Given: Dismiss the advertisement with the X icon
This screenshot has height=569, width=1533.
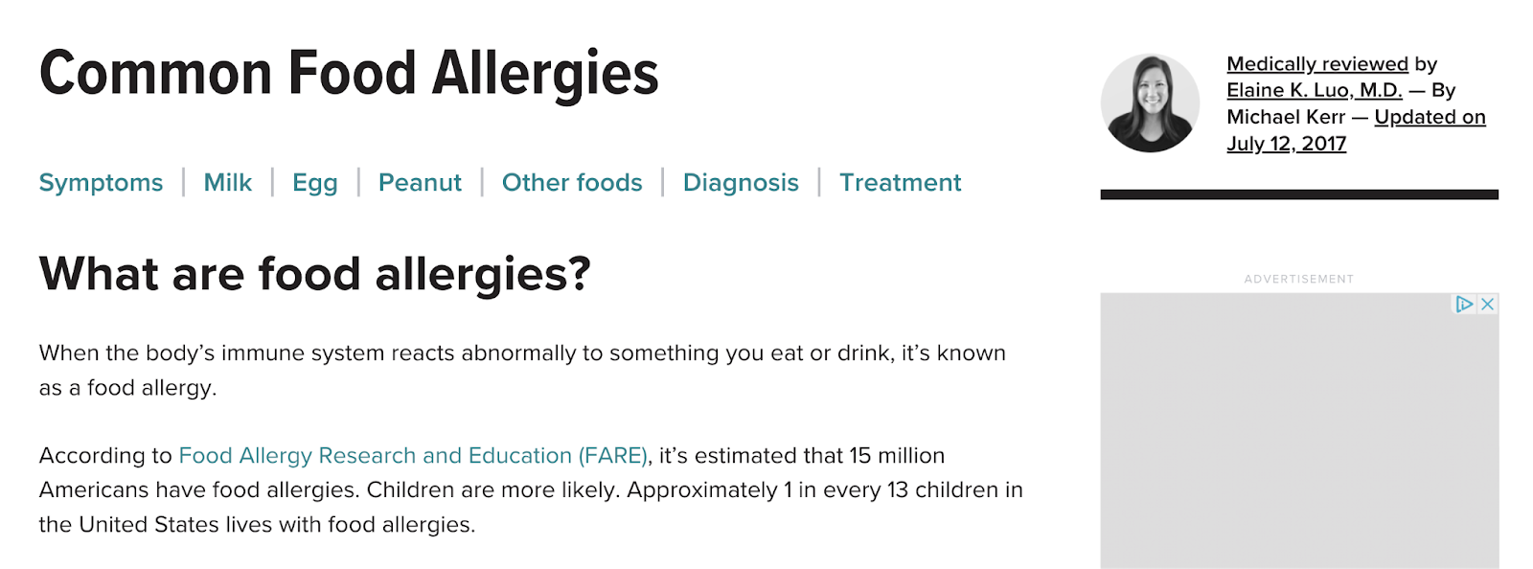Looking at the screenshot, I should [x=1484, y=304].
